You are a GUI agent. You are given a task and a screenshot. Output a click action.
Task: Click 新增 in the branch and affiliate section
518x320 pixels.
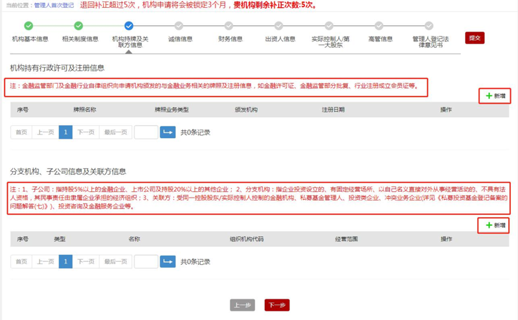(495, 225)
